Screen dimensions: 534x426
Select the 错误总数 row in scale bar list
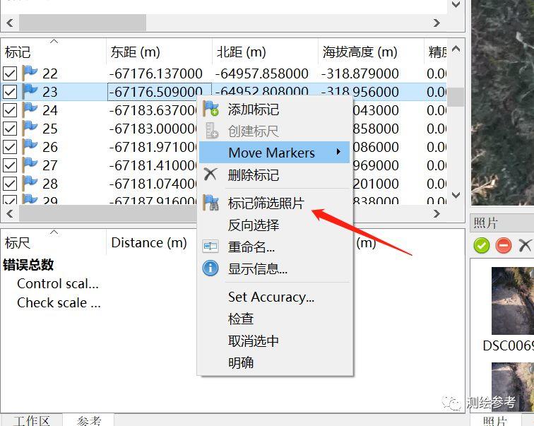pos(28,265)
